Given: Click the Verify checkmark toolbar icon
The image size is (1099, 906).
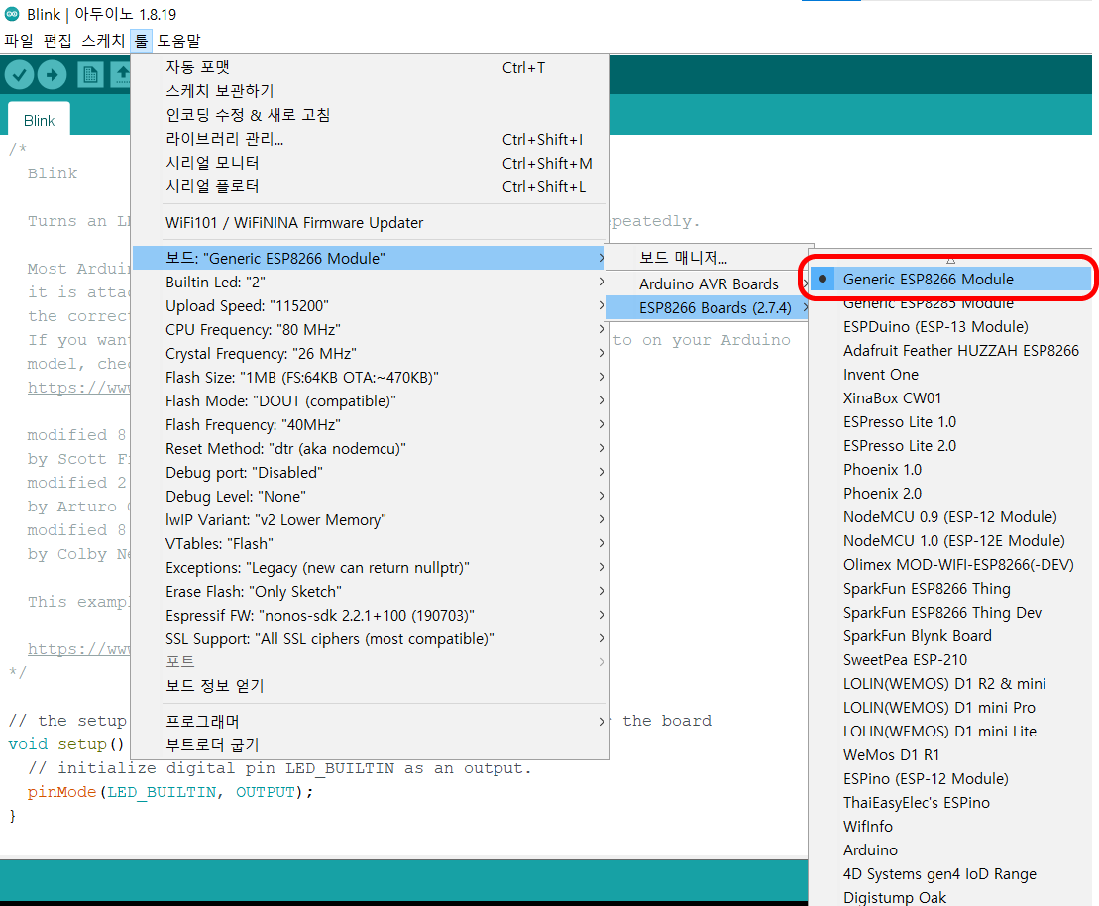Looking at the screenshot, I should click(x=19, y=75).
